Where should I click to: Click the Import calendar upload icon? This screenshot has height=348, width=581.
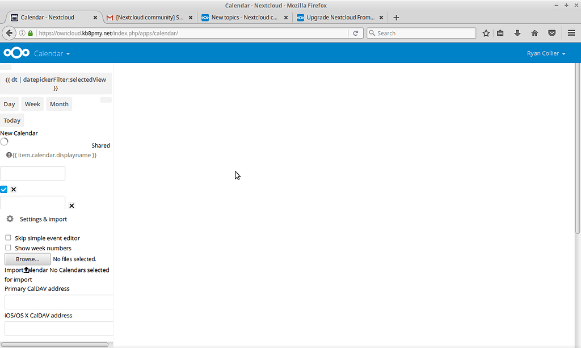[26, 270]
